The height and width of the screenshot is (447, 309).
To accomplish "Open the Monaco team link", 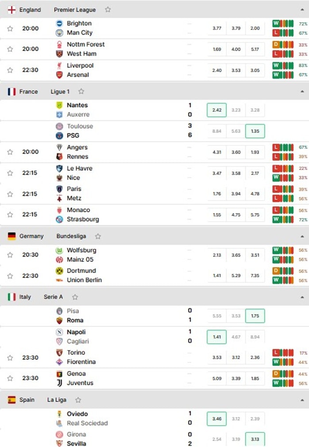I will pyautogui.click(x=78, y=210).
